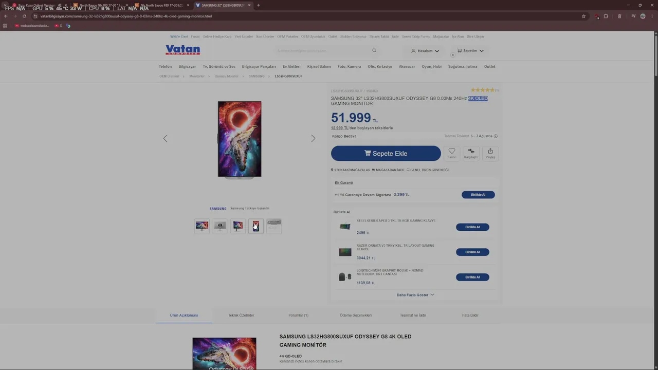
Task: Click the main product monitor image
Action: click(240, 139)
